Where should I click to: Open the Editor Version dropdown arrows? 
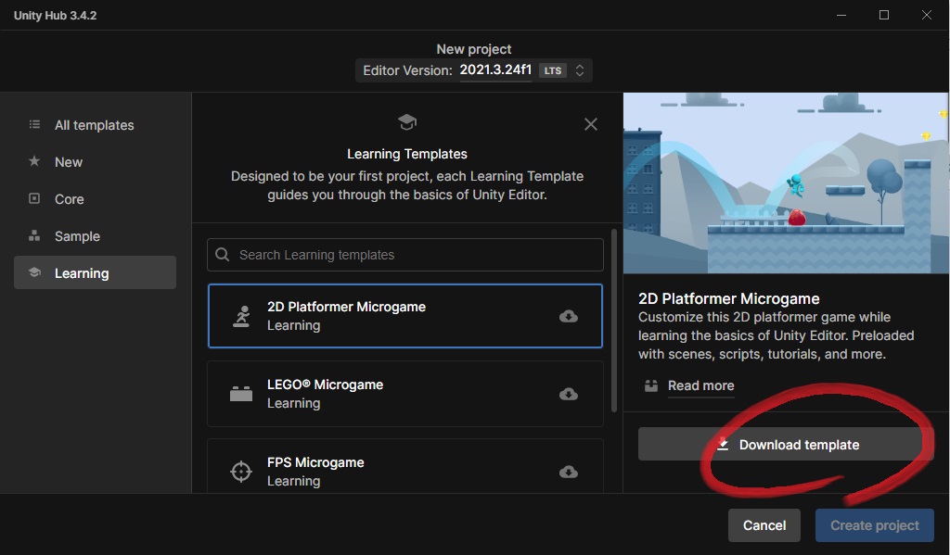(x=580, y=70)
